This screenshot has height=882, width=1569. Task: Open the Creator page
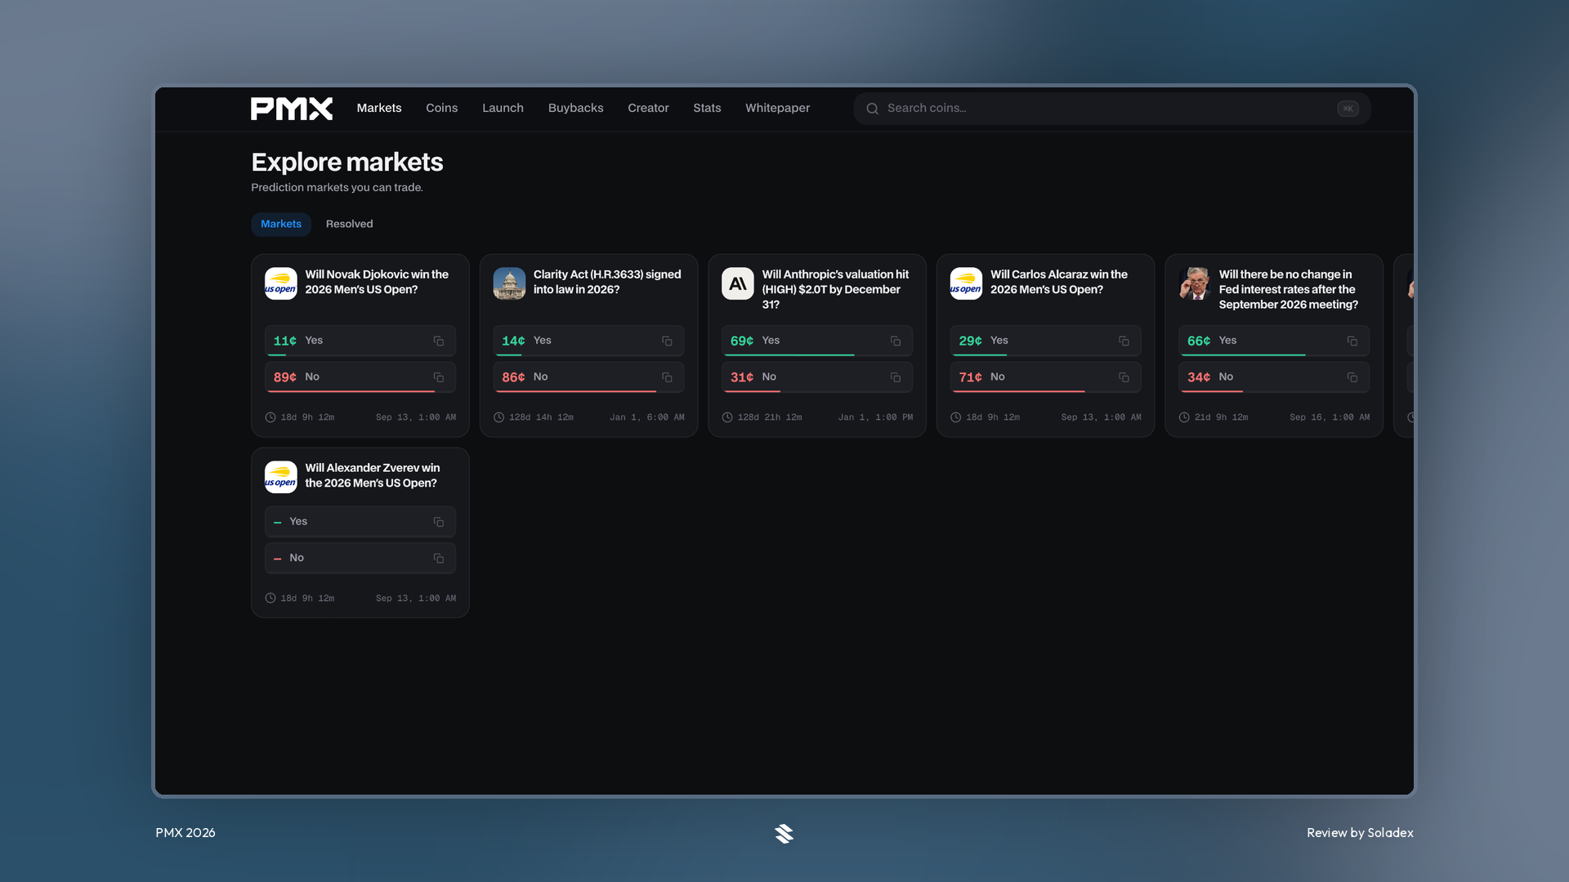click(x=648, y=108)
